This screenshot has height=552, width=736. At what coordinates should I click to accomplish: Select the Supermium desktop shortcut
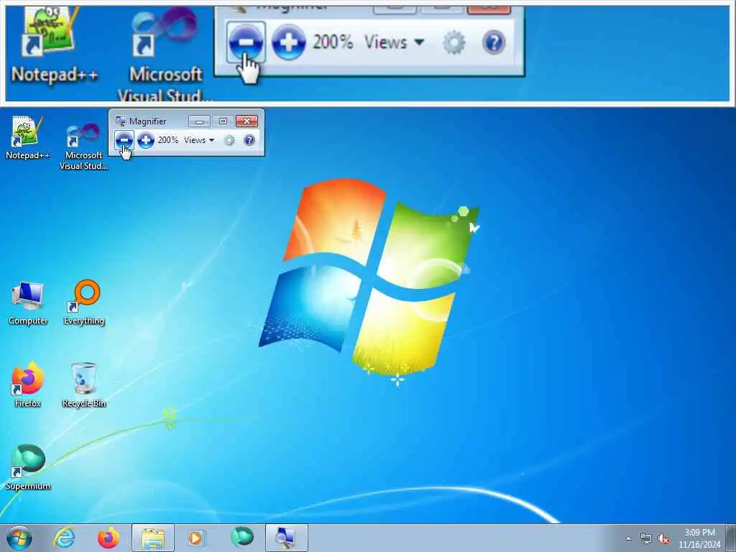28,467
